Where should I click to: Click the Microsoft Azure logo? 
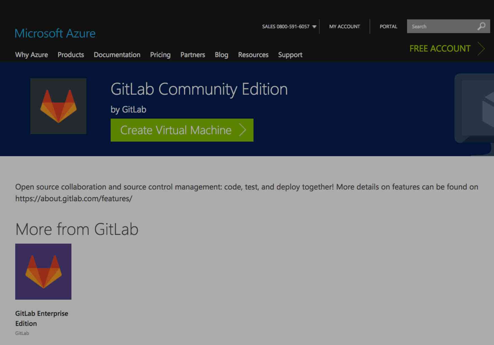click(55, 33)
